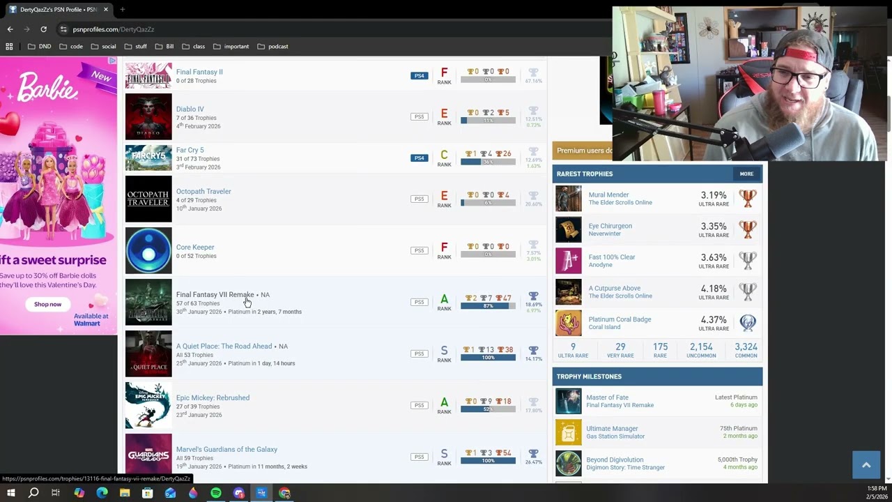This screenshot has height=502, width=892.
Task: Open Windows search from the taskbar
Action: pos(33,493)
